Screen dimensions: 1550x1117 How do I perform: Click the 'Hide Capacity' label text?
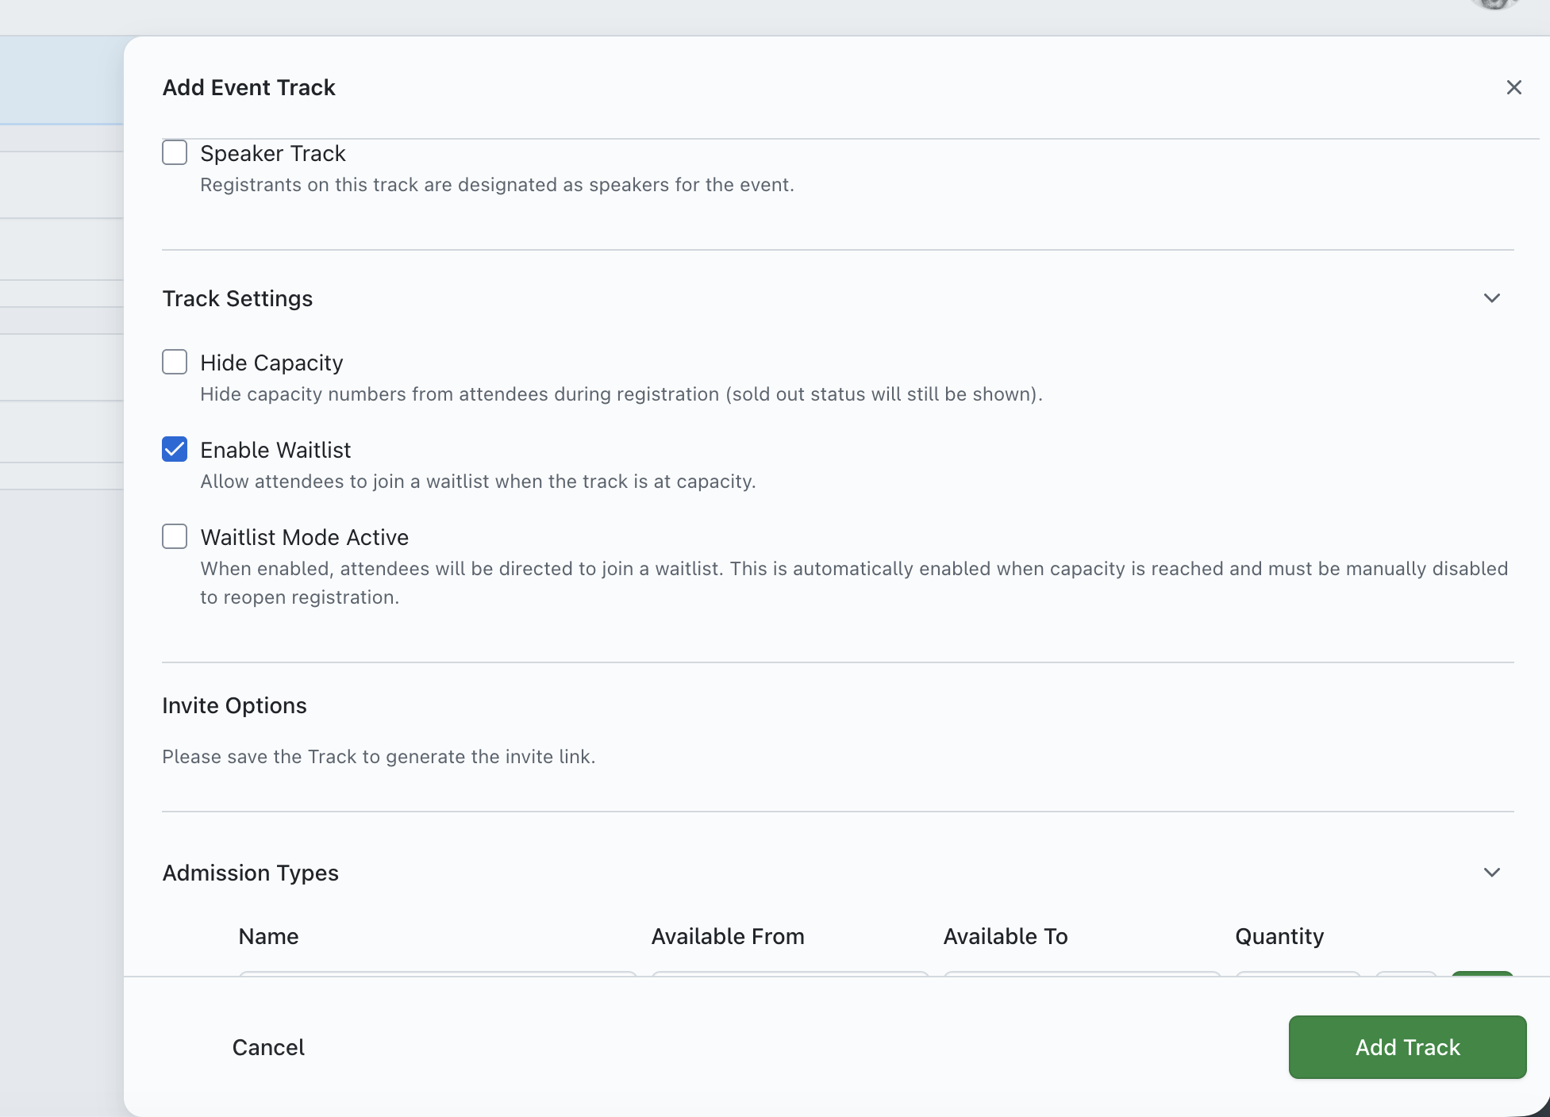coord(271,363)
